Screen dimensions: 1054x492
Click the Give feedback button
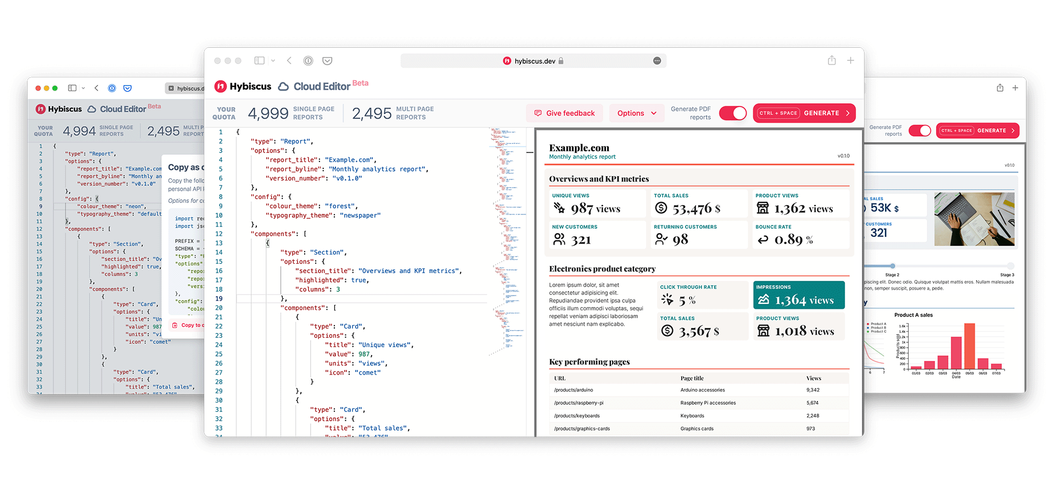tap(564, 113)
